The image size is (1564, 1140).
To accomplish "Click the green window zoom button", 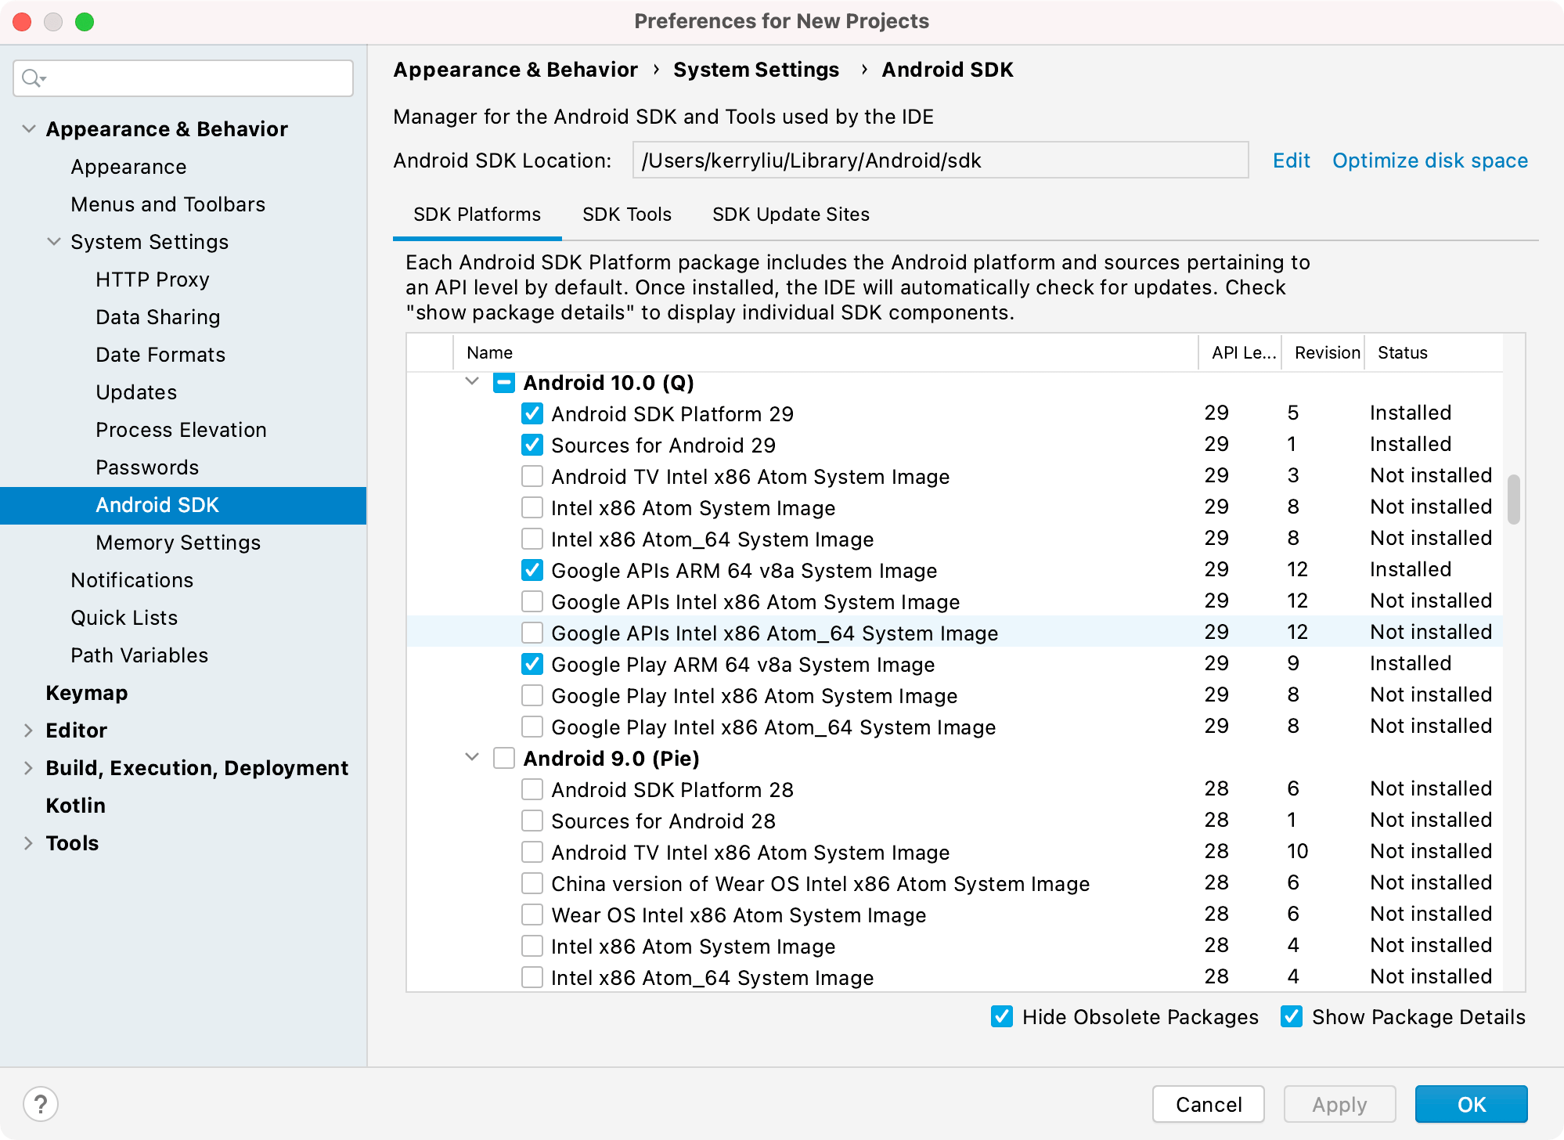I will click(85, 21).
